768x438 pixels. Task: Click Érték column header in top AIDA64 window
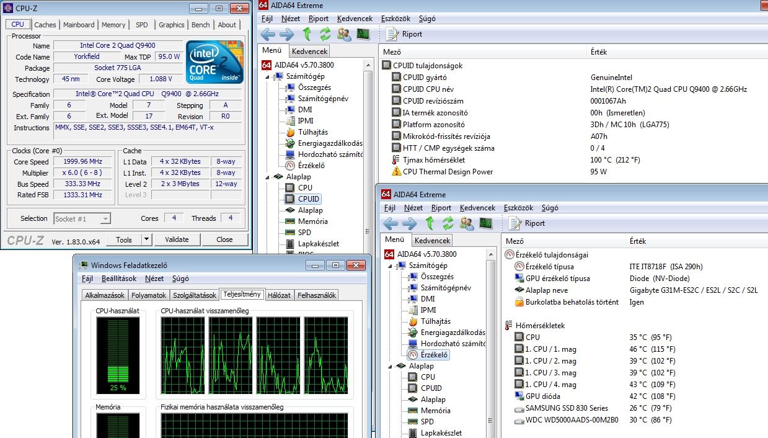tap(599, 52)
